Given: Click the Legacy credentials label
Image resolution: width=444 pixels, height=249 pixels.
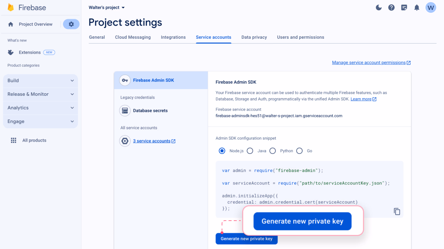Looking at the screenshot, I should (138, 98).
